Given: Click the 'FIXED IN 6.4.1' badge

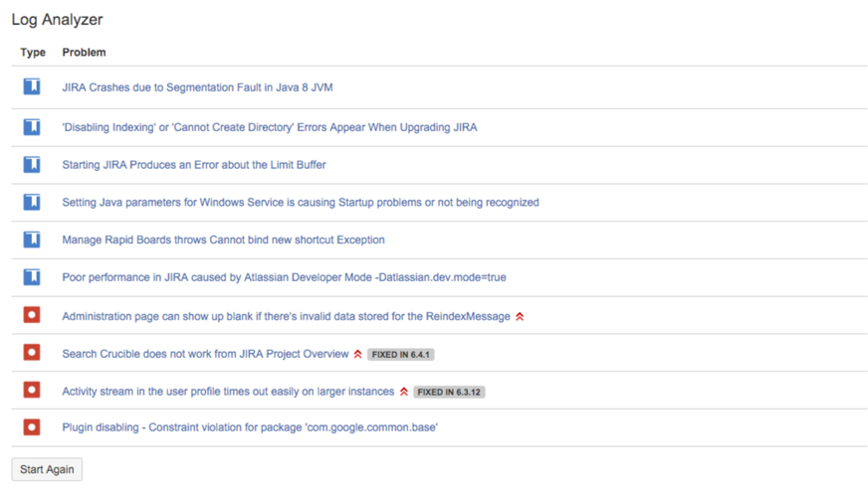Looking at the screenshot, I should (401, 355).
